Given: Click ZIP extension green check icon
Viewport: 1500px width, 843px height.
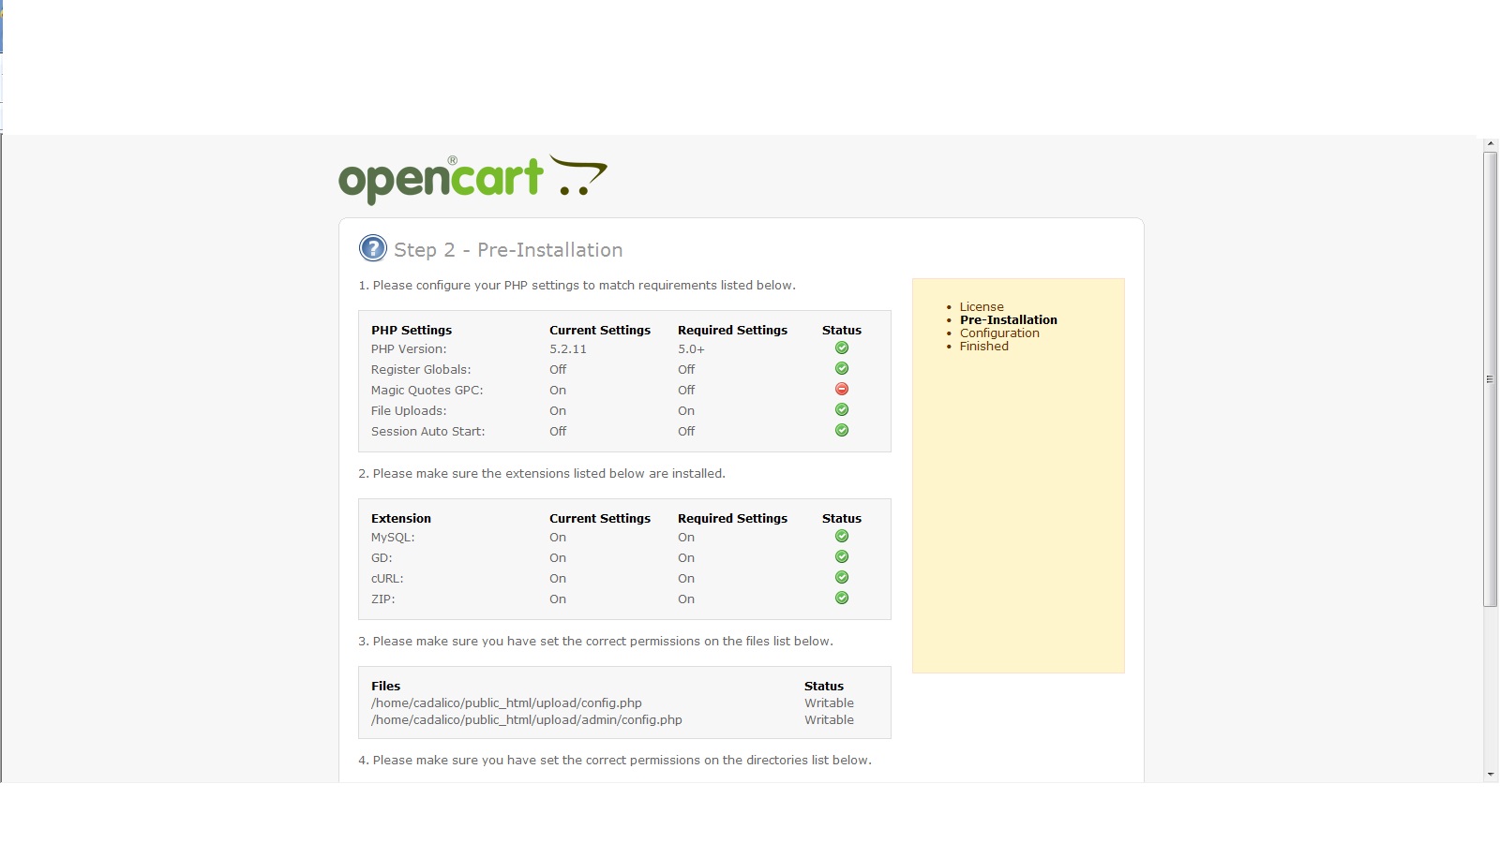Looking at the screenshot, I should pos(842,599).
